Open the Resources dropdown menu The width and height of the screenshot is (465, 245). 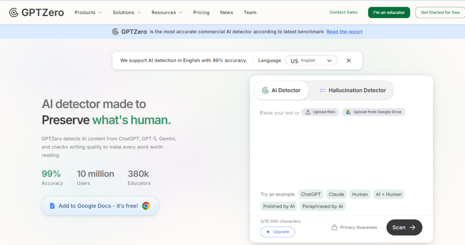point(167,13)
